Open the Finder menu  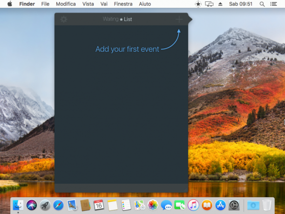coord(27,4)
